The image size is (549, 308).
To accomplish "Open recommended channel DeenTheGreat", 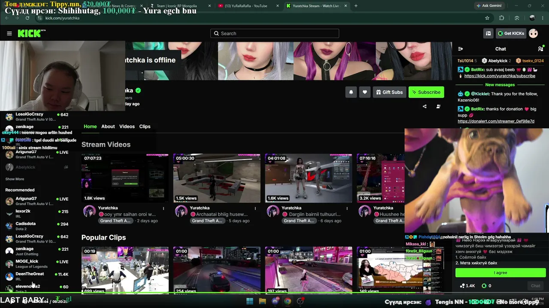I will [x=36, y=276].
